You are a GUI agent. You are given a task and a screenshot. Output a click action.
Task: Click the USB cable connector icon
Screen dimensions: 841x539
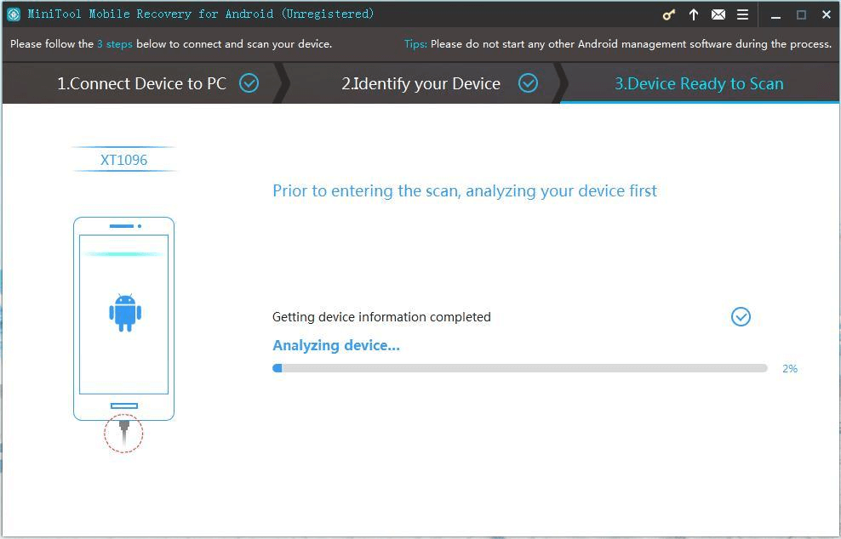click(x=124, y=434)
